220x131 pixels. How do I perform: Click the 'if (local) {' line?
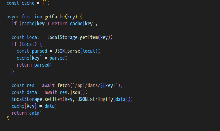pyautogui.click(x=27, y=44)
